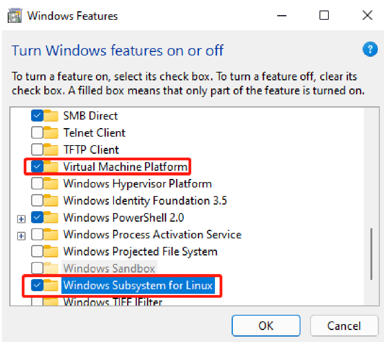Click the TFTP Client folder icon

tap(51, 149)
